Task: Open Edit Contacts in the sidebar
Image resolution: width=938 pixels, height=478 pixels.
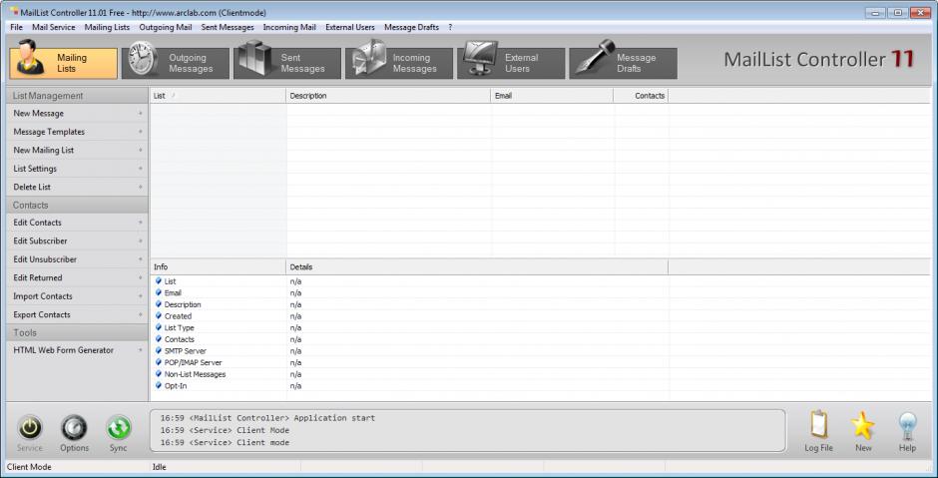Action: click(77, 223)
